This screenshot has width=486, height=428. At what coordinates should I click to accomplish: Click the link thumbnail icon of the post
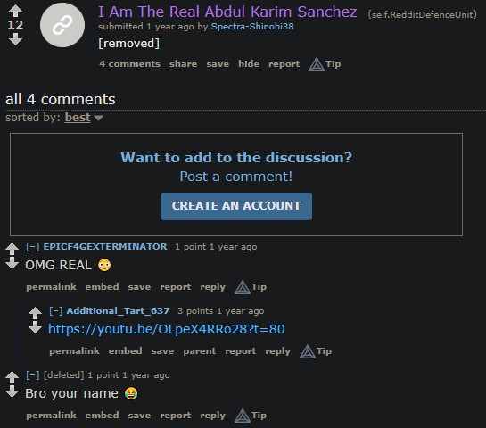coord(62,25)
